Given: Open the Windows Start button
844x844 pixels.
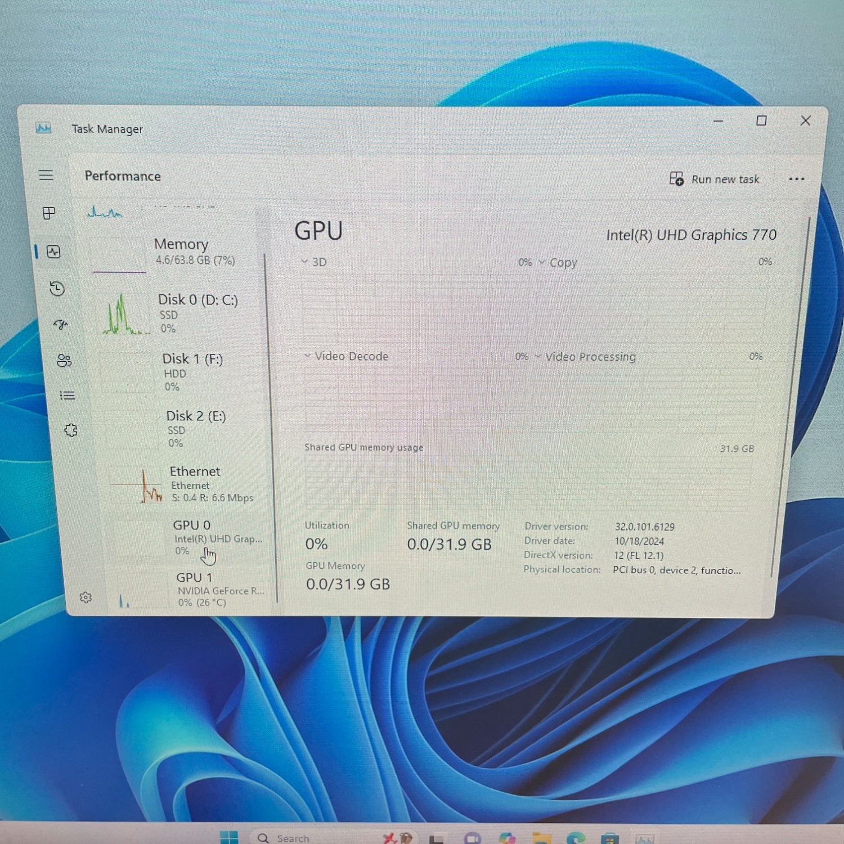Looking at the screenshot, I should (229, 838).
